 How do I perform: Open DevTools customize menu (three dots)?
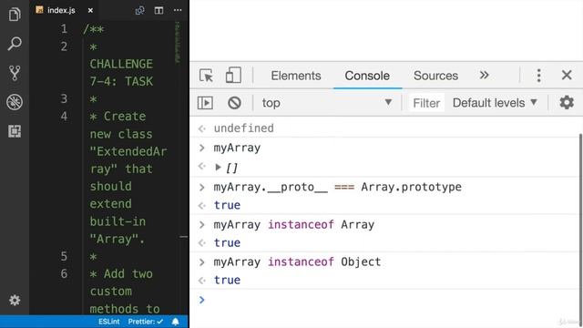pos(538,76)
